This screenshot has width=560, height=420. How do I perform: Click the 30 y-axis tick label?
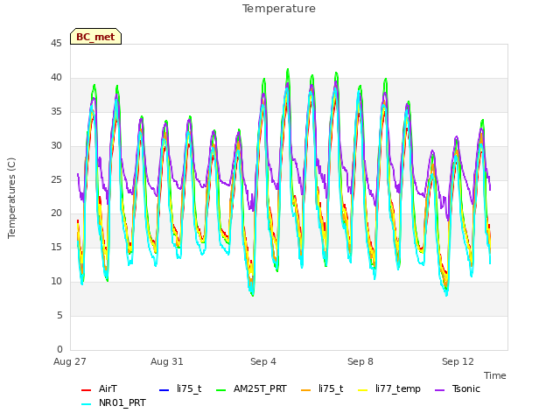coord(56,146)
